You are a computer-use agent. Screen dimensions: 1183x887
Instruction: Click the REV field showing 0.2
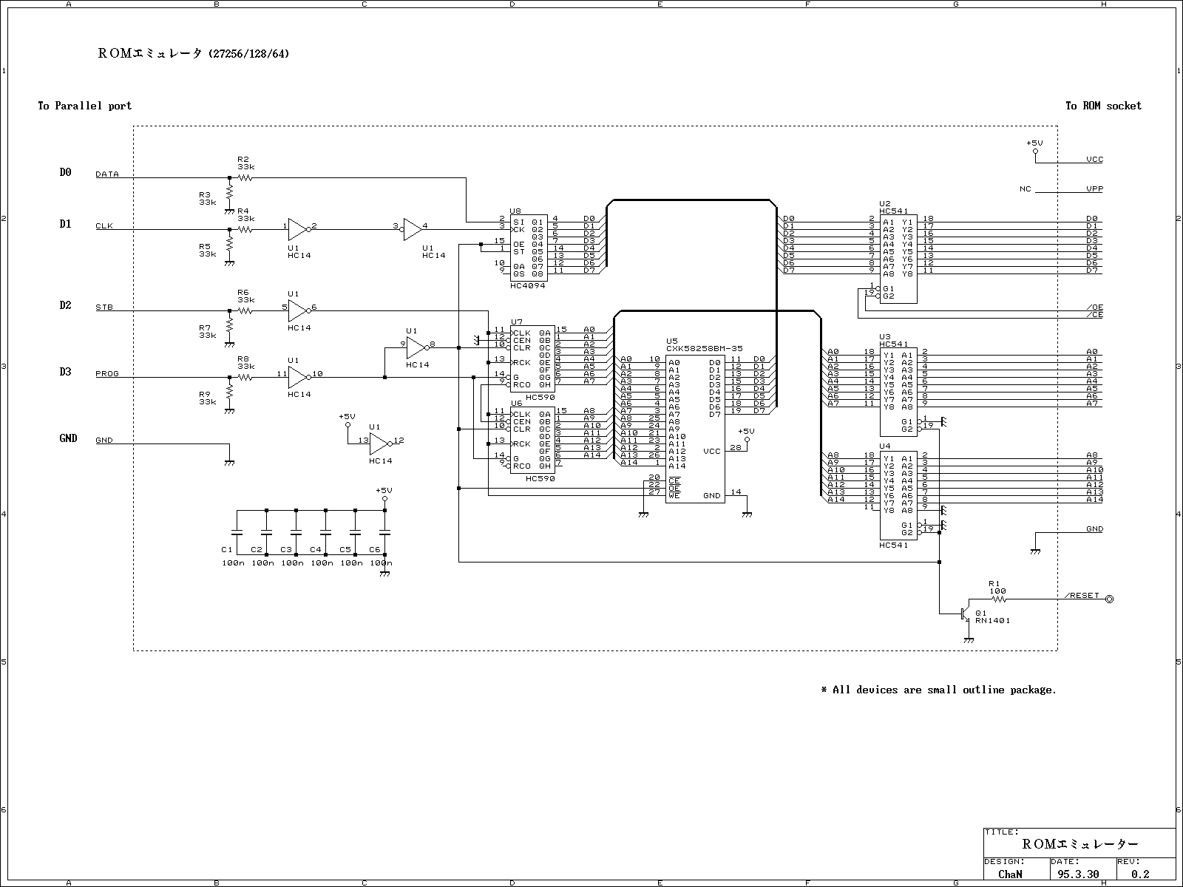(1139, 874)
